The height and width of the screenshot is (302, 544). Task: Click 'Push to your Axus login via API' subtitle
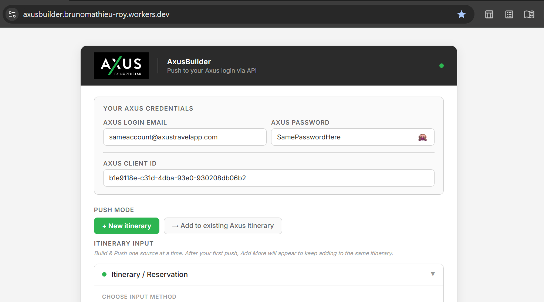(x=212, y=70)
